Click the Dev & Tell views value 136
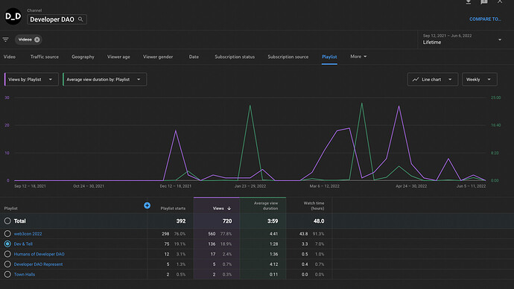The width and height of the screenshot is (514, 289). click(x=212, y=244)
